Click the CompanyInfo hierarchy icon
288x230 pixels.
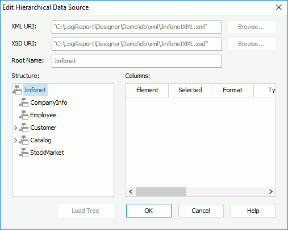pos(24,102)
